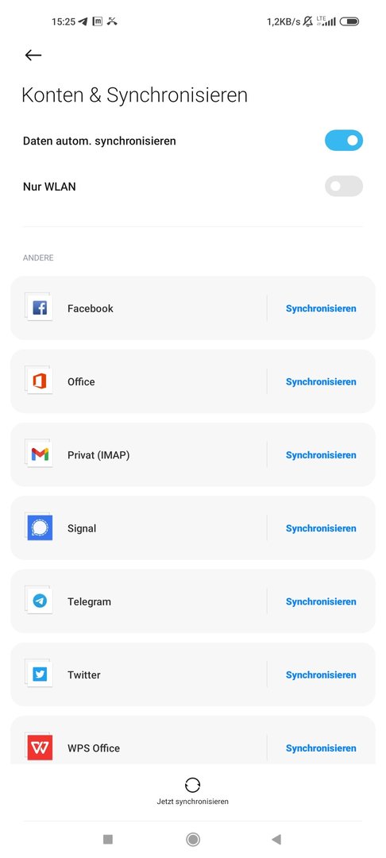The height and width of the screenshot is (858, 386).
Task: Enable the Nur WLAN switch
Action: coord(343,186)
